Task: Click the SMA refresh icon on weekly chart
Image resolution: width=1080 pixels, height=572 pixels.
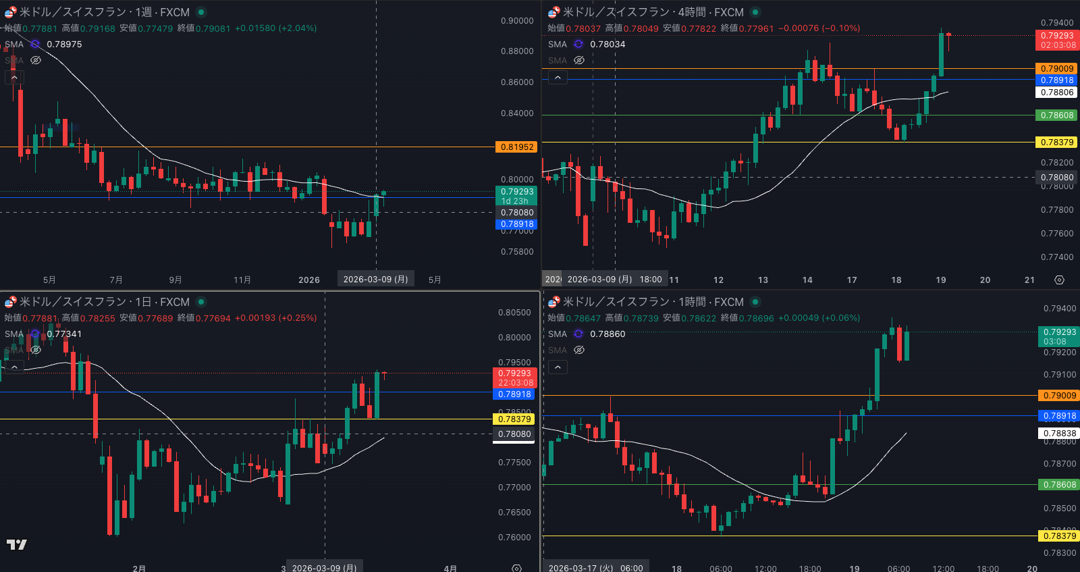Action: tap(35, 45)
